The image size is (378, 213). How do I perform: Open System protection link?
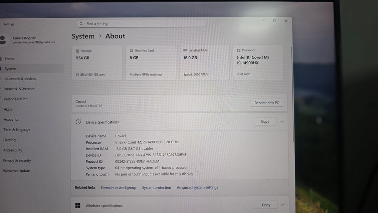click(x=156, y=187)
